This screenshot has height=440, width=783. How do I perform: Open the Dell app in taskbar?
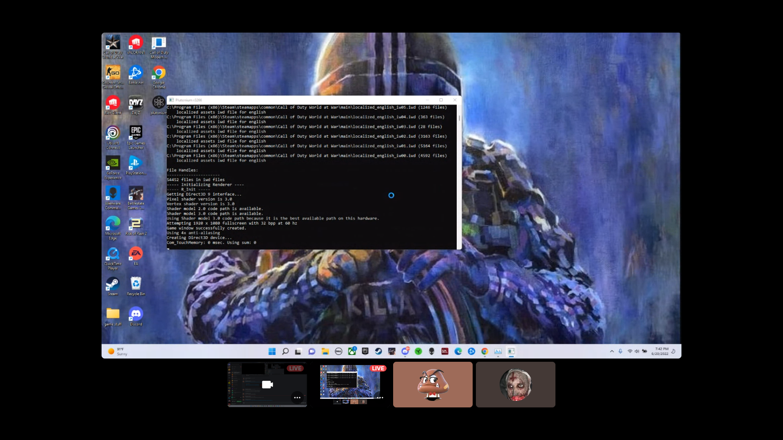pos(338,351)
